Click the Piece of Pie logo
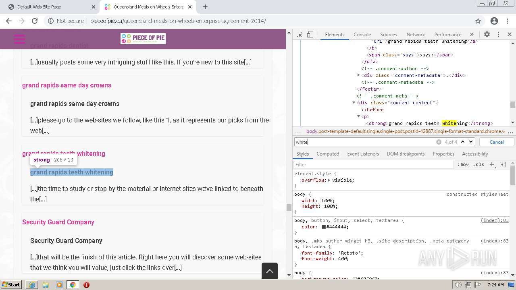This screenshot has width=516, height=290. [x=143, y=39]
